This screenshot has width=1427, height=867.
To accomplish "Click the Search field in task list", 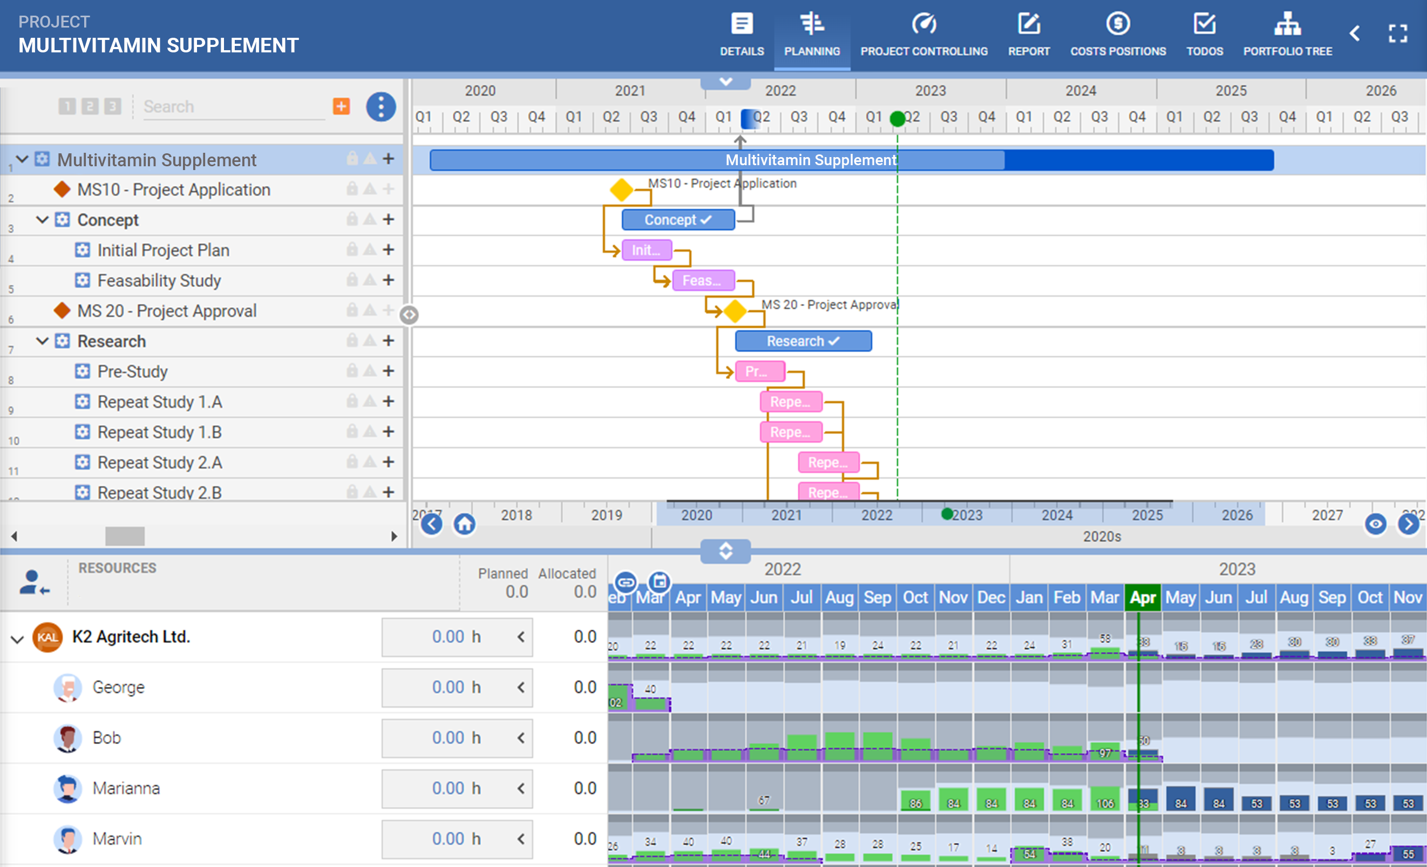I will (233, 106).
